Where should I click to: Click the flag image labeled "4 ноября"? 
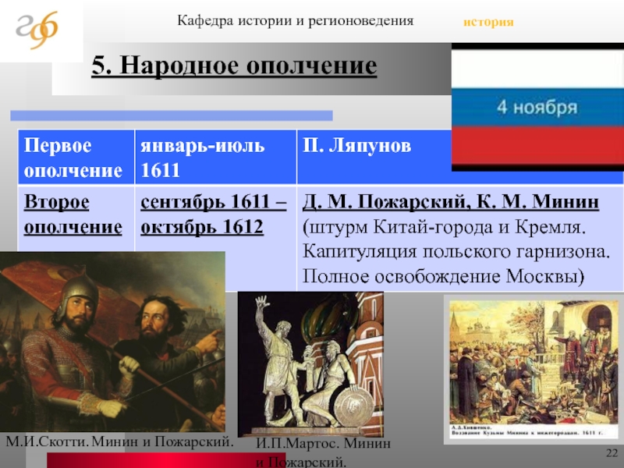pos(537,107)
